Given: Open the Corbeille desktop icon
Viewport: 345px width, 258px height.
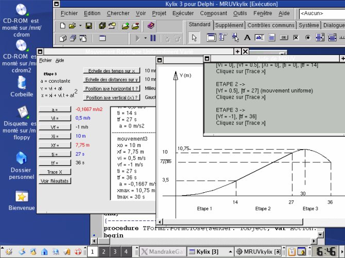Looking at the screenshot, I should click(x=22, y=86).
